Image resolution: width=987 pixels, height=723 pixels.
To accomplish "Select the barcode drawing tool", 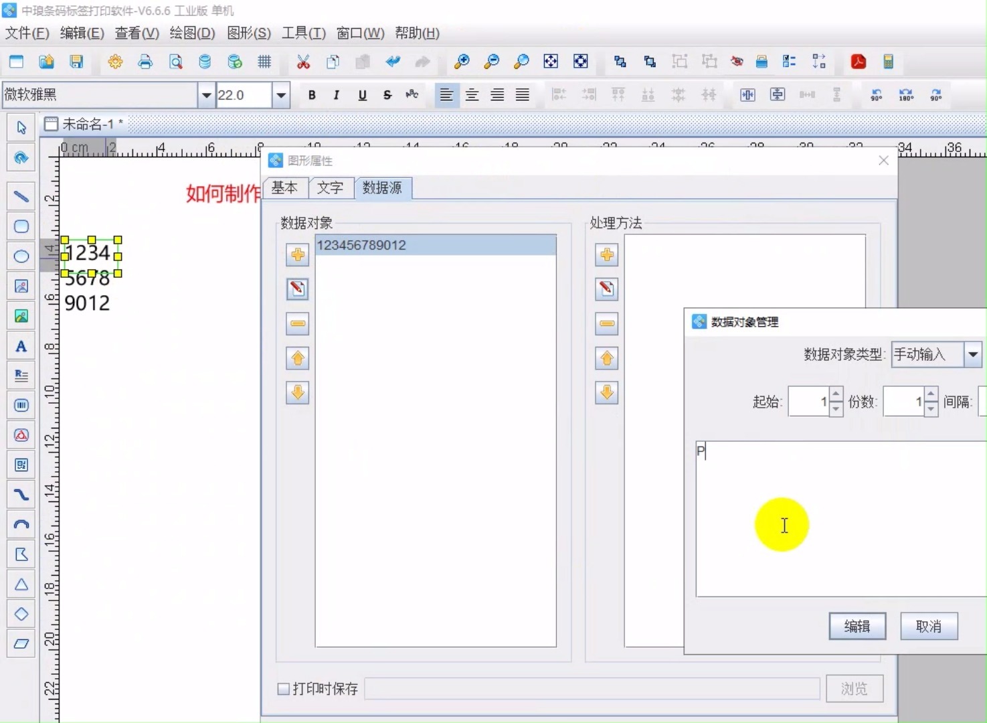I will 21,405.
